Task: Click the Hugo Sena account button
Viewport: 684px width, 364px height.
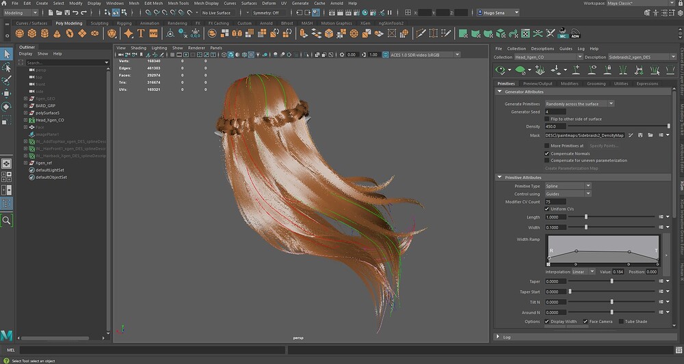Action: (498, 12)
